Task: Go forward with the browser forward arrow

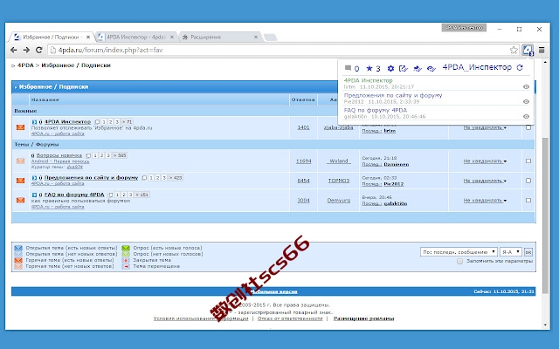Action: click(26, 51)
